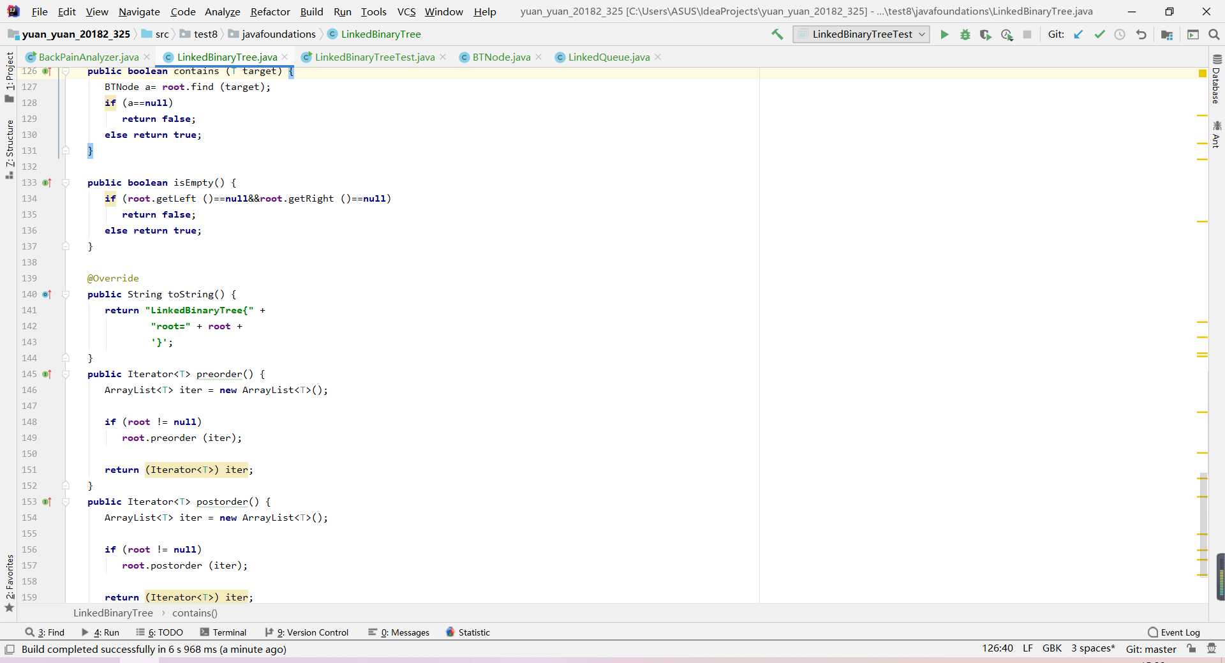Open GBK file encoding selector
Viewport: 1225px width, 663px height.
click(x=1052, y=648)
